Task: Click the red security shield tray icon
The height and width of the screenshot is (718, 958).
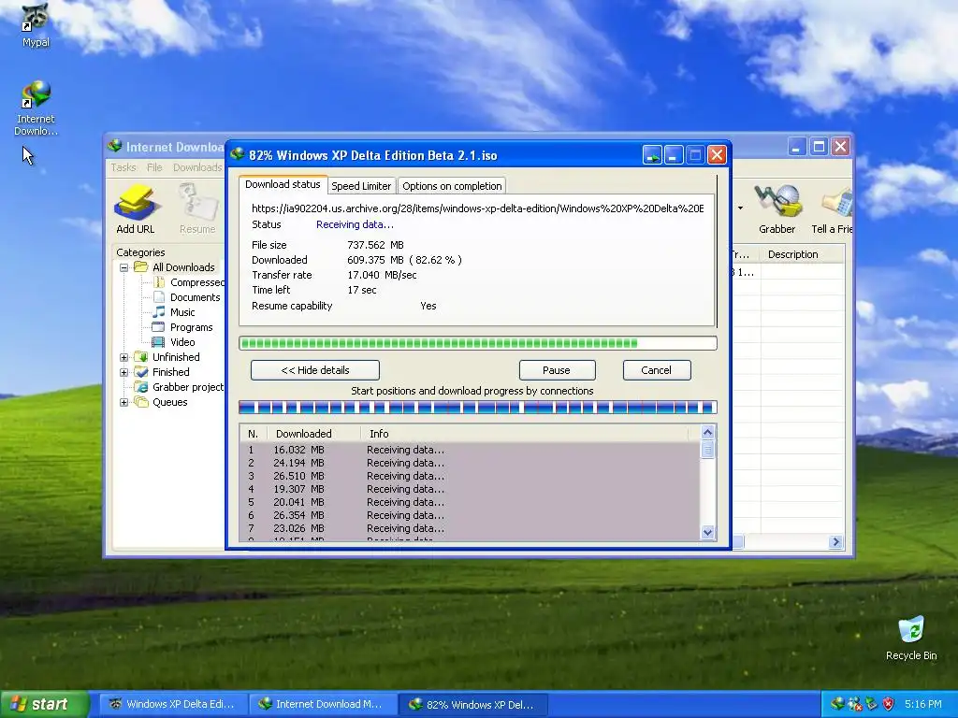Action: (889, 704)
